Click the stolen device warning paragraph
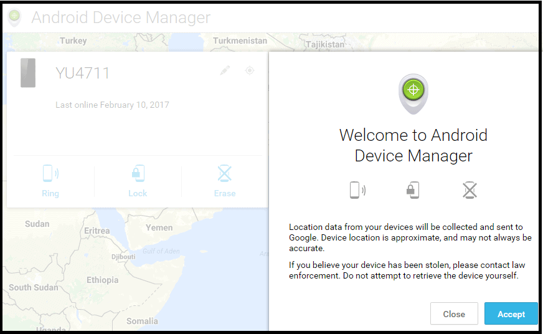 (407, 270)
